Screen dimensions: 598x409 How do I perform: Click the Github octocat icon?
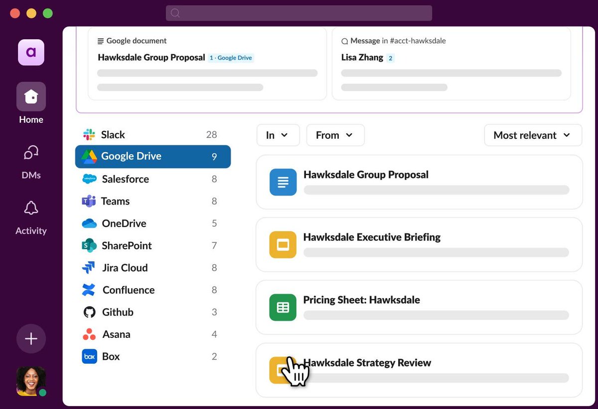tap(89, 312)
